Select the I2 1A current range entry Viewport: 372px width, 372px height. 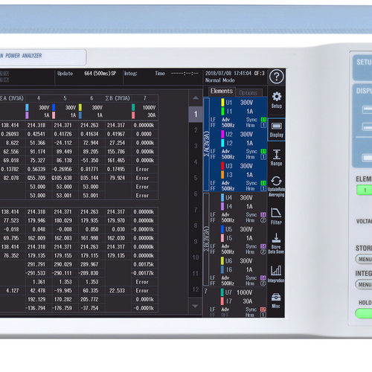237,143
